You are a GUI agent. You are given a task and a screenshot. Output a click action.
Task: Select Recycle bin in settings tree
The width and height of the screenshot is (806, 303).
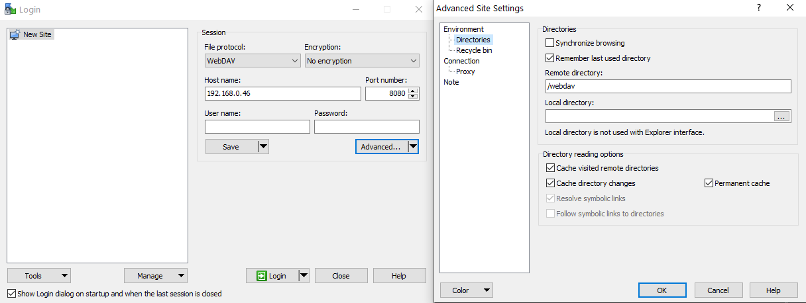[474, 50]
